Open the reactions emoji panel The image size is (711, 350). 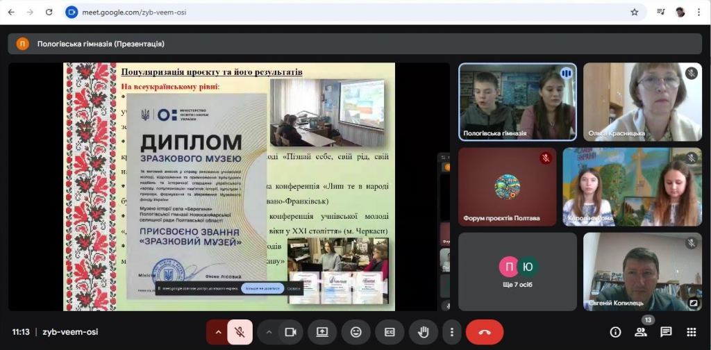356,332
